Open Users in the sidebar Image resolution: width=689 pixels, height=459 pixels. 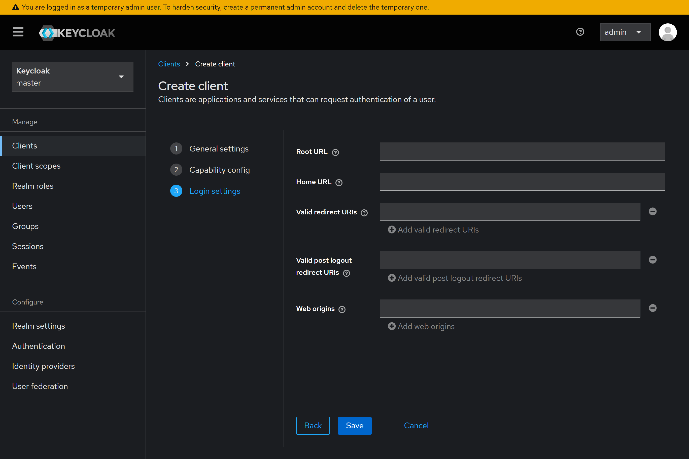73,206
